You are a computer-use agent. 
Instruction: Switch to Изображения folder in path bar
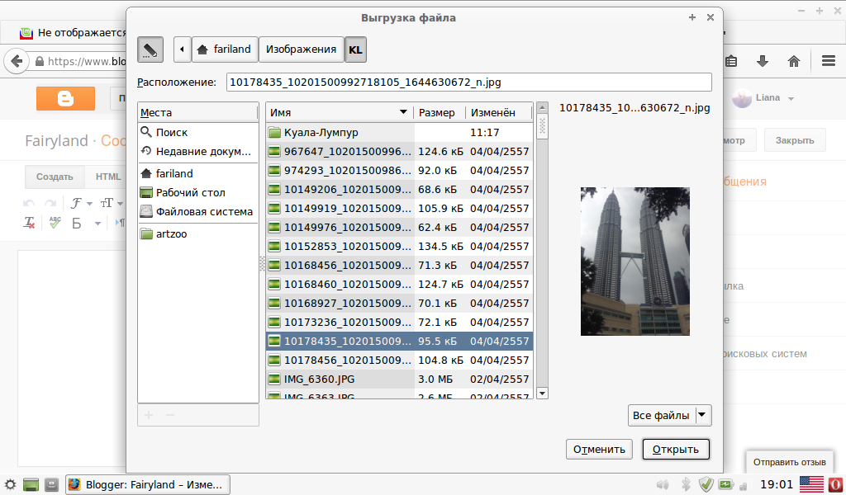[301, 49]
